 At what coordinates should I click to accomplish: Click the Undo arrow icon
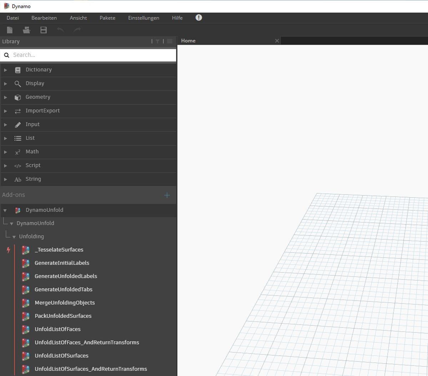[60, 30]
